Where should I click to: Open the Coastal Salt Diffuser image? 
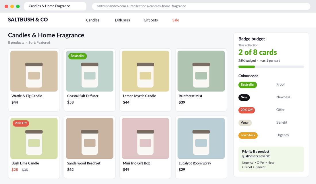[90, 71]
